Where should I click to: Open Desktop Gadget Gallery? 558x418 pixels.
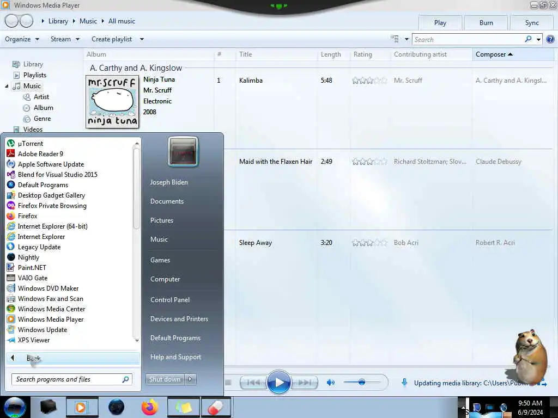(x=46, y=195)
